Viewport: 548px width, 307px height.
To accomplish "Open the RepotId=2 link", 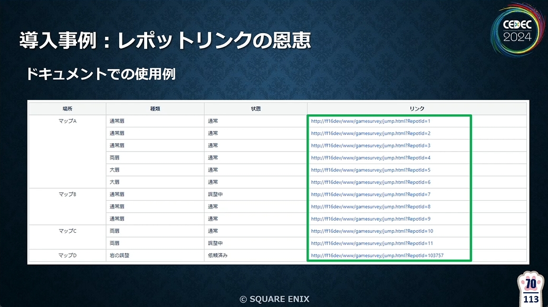I will point(370,133).
